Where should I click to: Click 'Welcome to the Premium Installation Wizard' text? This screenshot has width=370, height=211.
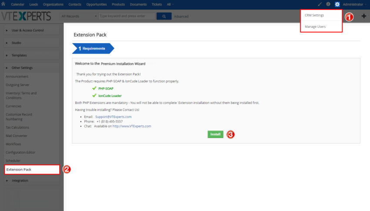110,64
